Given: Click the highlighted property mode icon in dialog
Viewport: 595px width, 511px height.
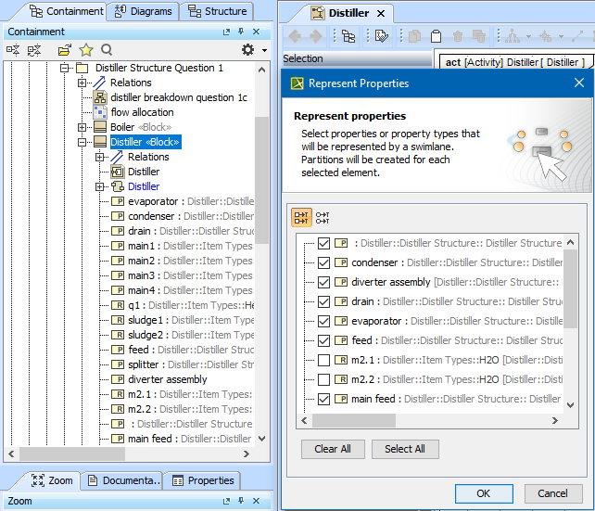Looking at the screenshot, I should coord(301,218).
